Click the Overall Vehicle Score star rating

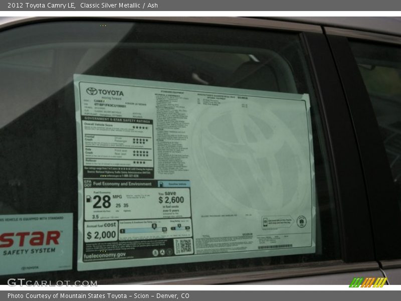click(140, 127)
